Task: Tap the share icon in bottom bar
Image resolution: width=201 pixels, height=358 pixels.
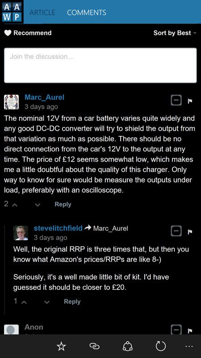Action: [x=127, y=346]
